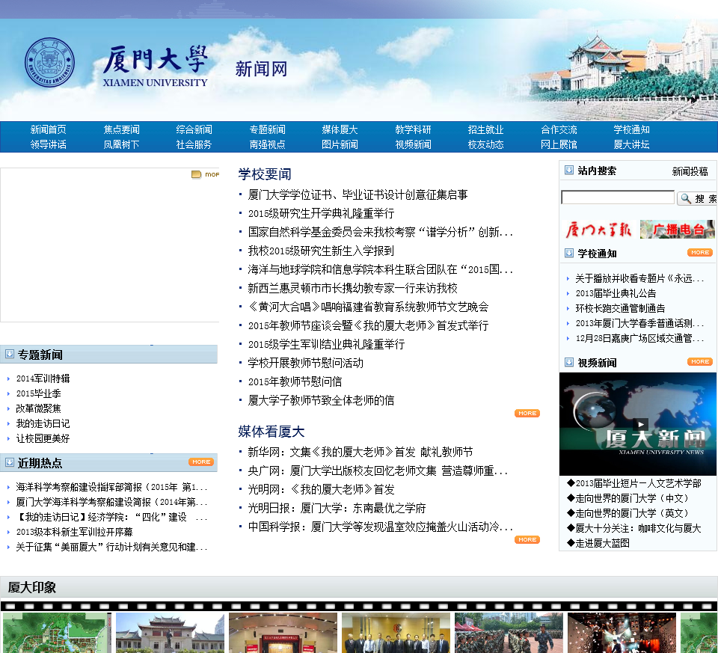Click the 近期热点 section arrow icon

pyautogui.click(x=10, y=462)
